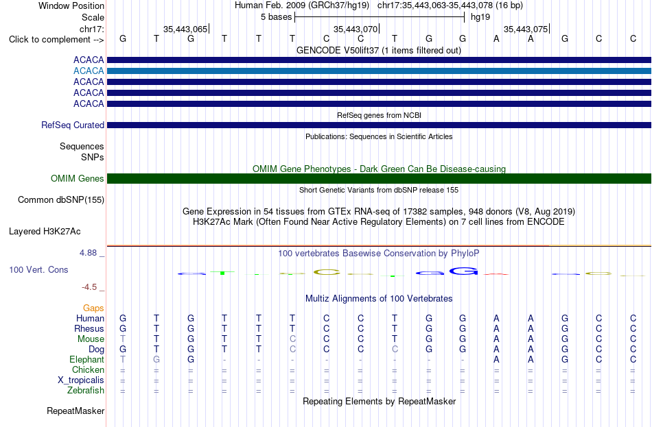Select the Dog species row label
This screenshot has width=652, height=427.
point(96,350)
